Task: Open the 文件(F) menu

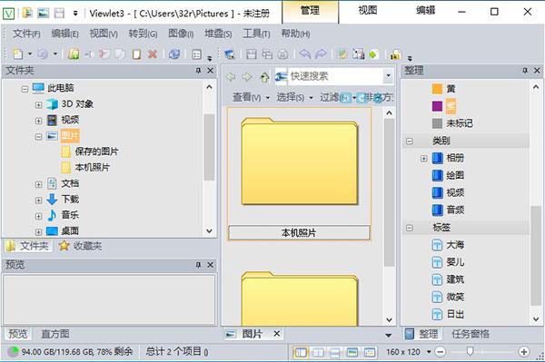Action: pos(26,34)
